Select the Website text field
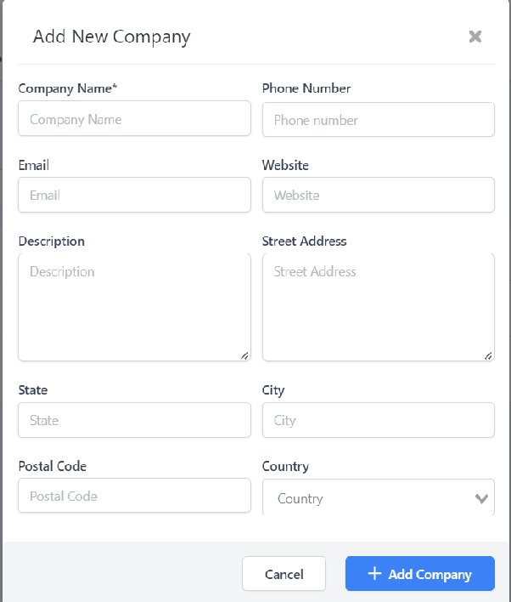This screenshot has width=511, height=602. pos(379,195)
